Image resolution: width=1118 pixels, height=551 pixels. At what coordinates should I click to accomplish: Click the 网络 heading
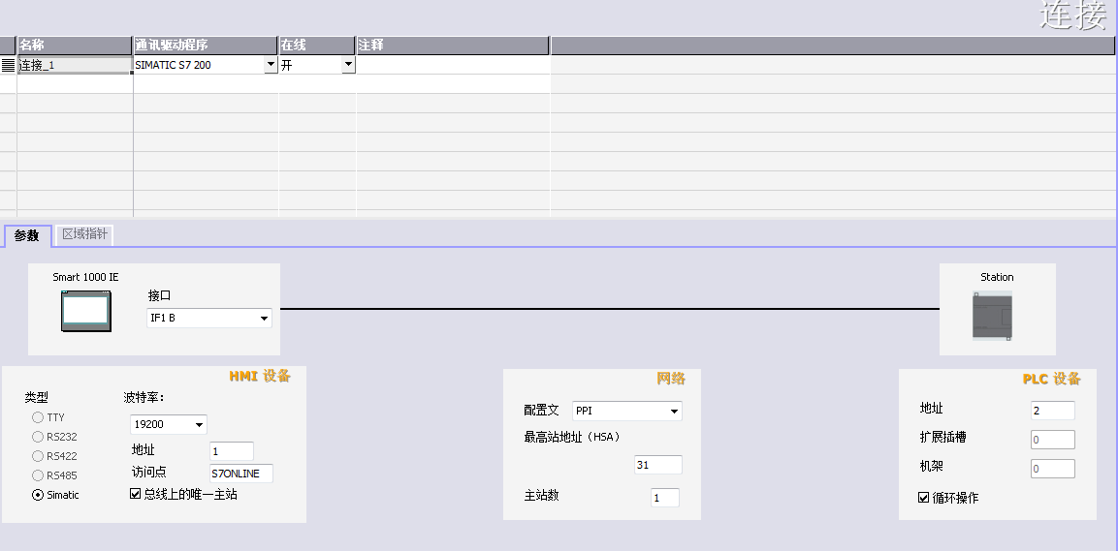click(671, 378)
